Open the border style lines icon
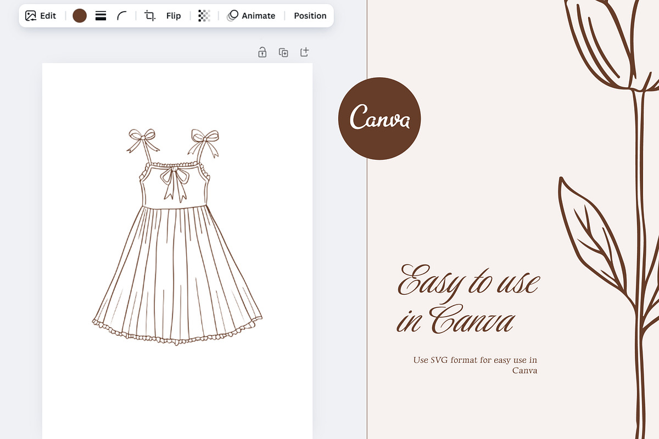Viewport: 659px width, 439px height. coord(100,16)
